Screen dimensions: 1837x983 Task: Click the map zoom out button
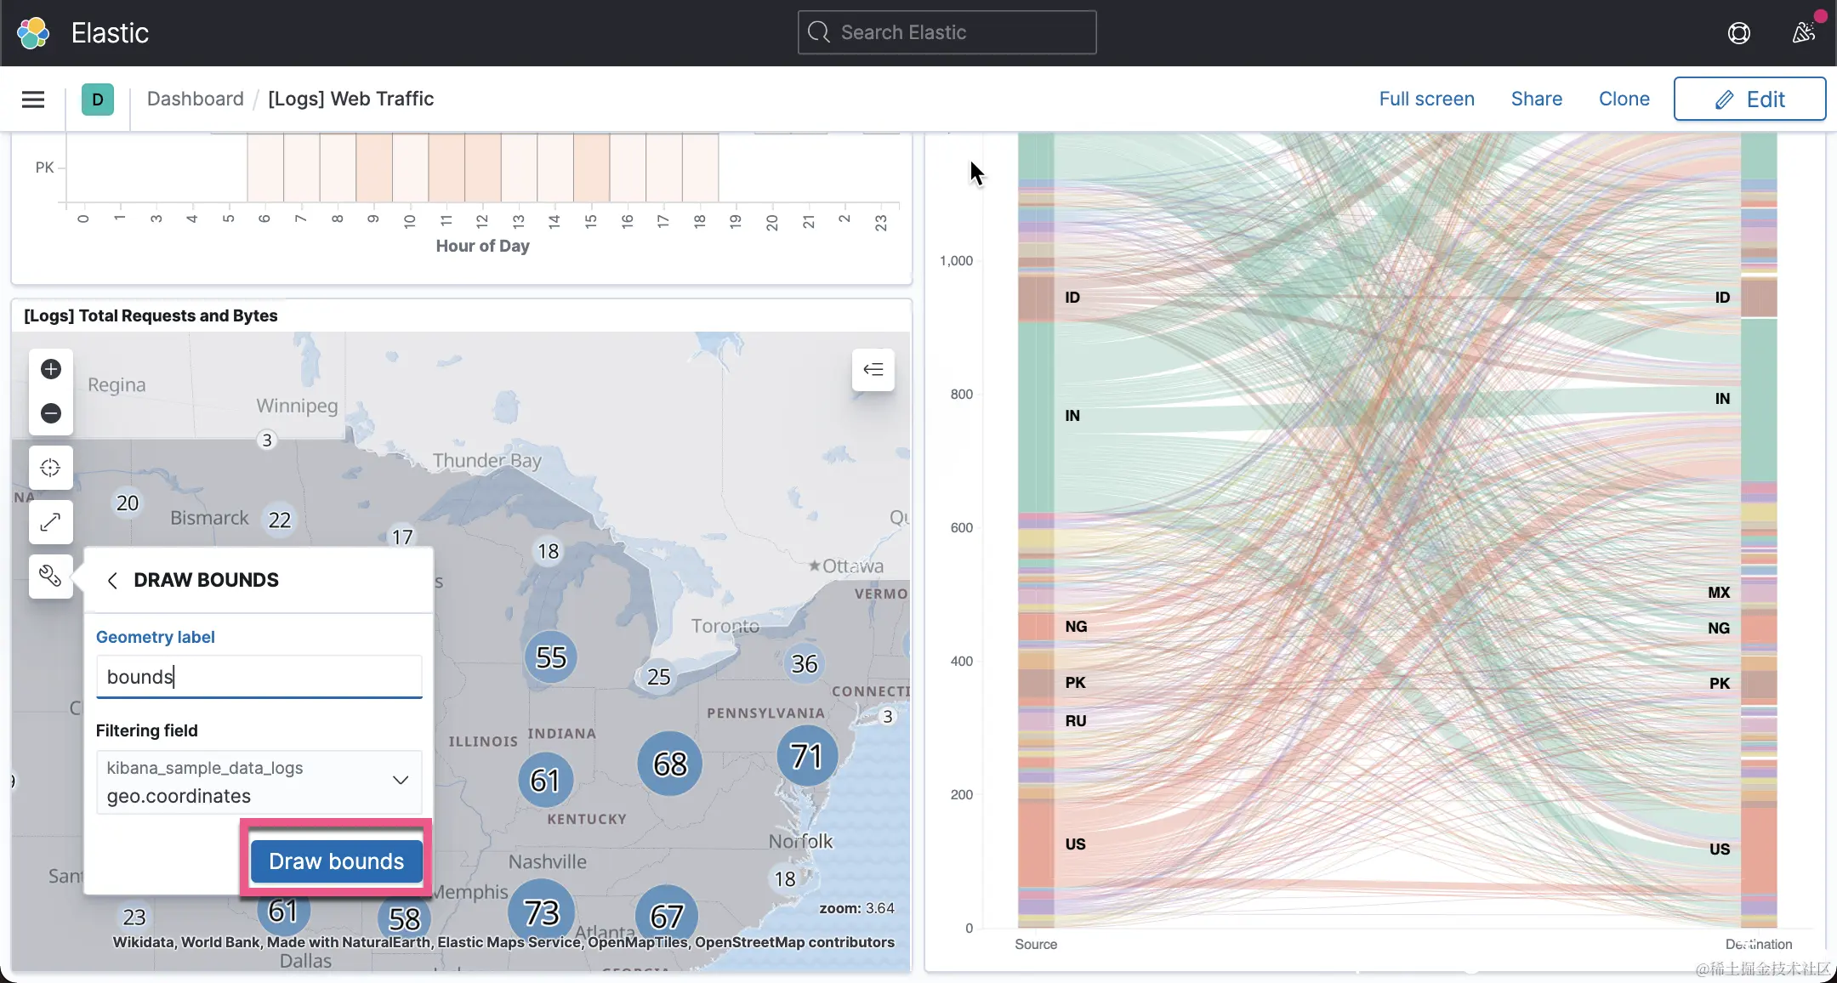point(51,413)
